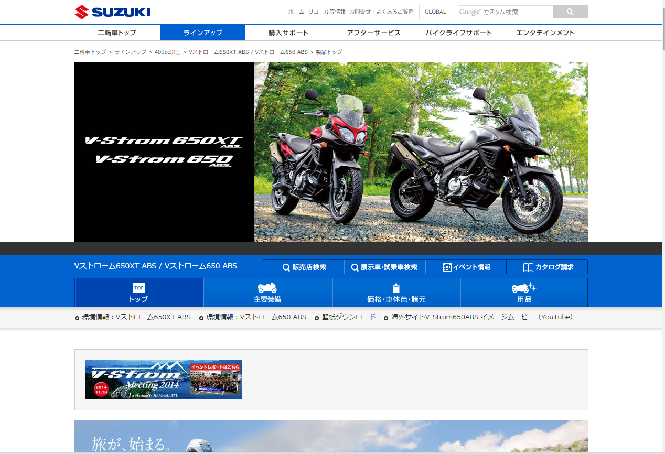Open the 壁紙ダウンロード wallpaper link

coord(349,317)
